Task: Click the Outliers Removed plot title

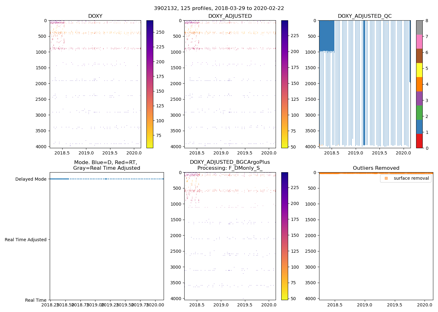Action: (376, 168)
